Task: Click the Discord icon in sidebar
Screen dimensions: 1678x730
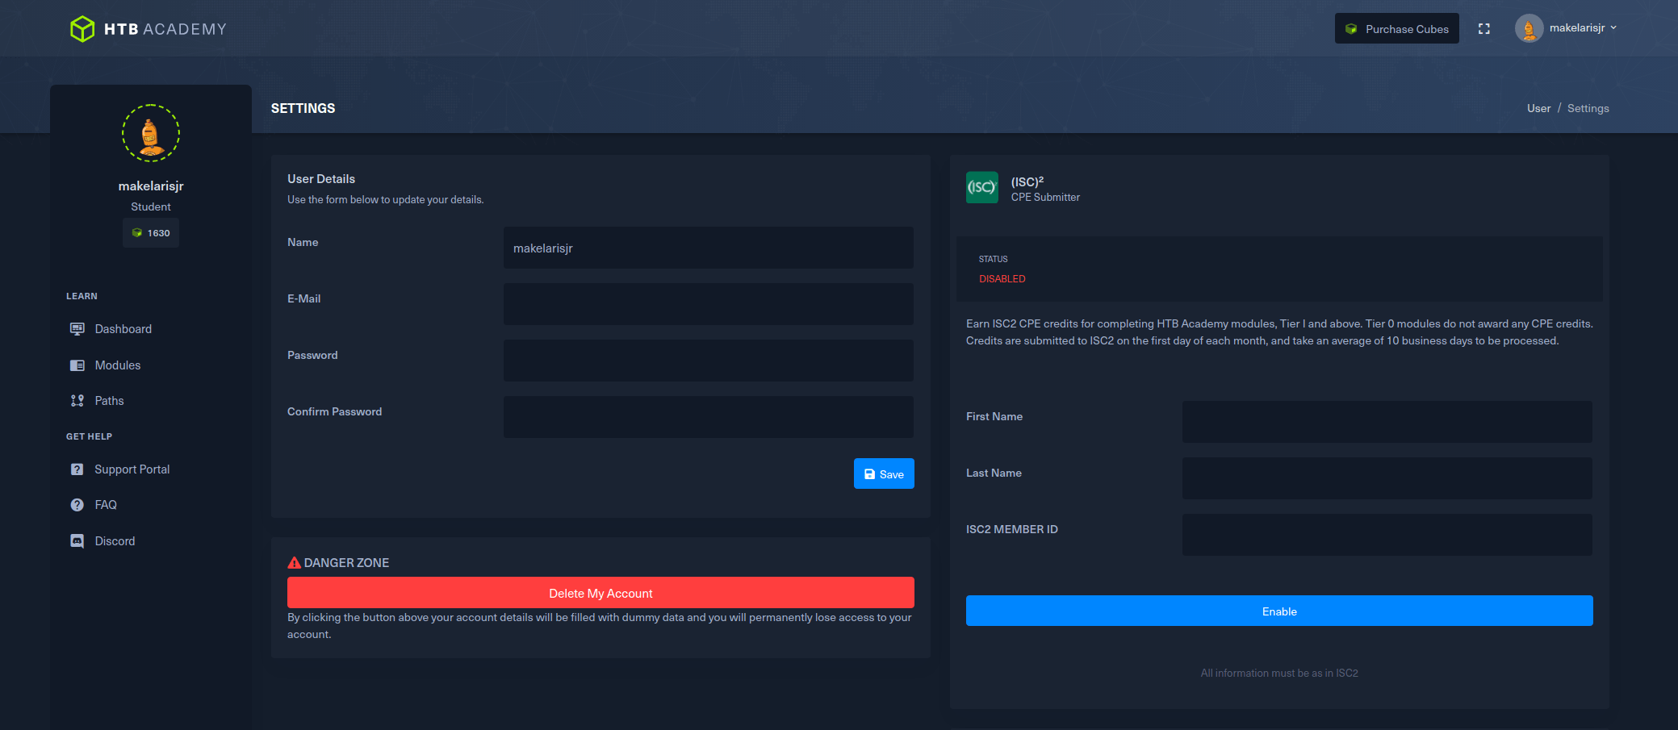Action: (x=77, y=541)
